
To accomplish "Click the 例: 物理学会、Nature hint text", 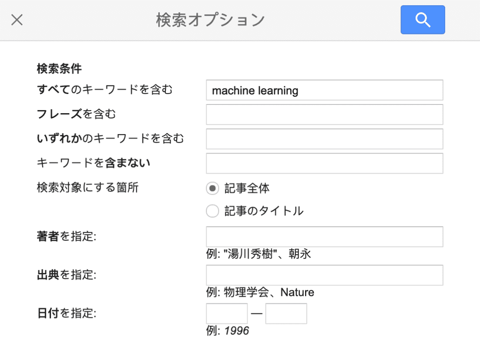I will (260, 293).
